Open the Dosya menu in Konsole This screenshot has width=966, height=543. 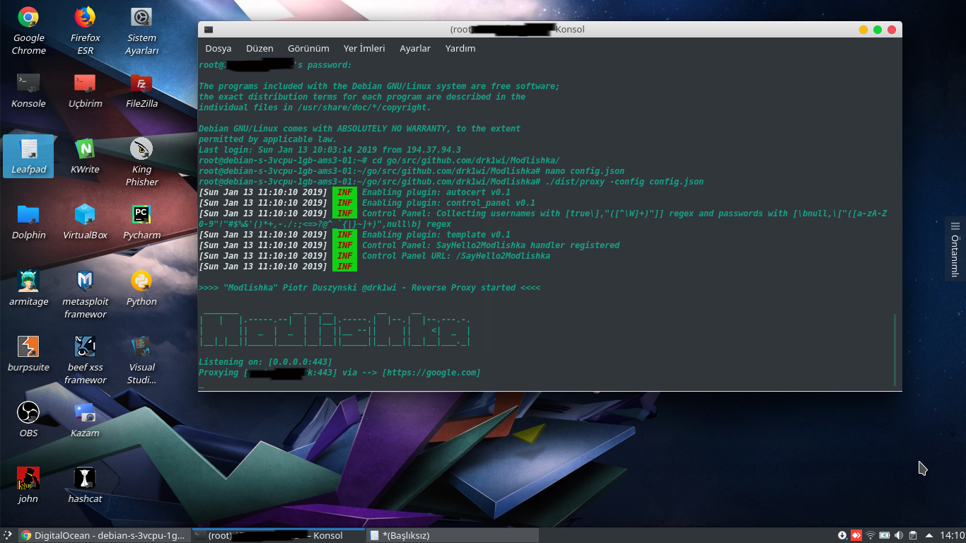click(x=218, y=48)
